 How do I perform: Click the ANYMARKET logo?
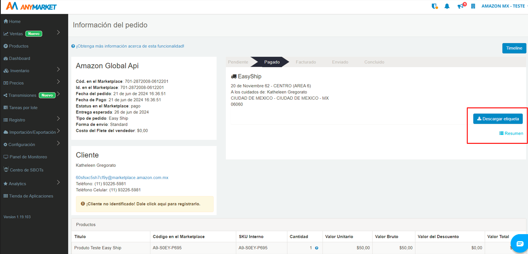pyautogui.click(x=31, y=6)
